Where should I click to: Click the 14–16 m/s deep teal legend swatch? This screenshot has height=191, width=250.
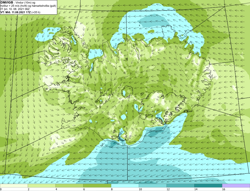pyautogui.click(x=208, y=186)
